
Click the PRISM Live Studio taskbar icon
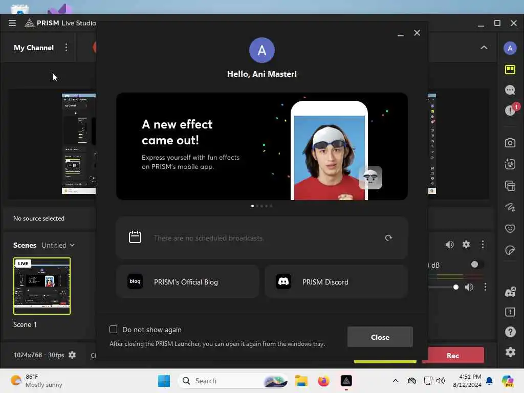tap(346, 381)
